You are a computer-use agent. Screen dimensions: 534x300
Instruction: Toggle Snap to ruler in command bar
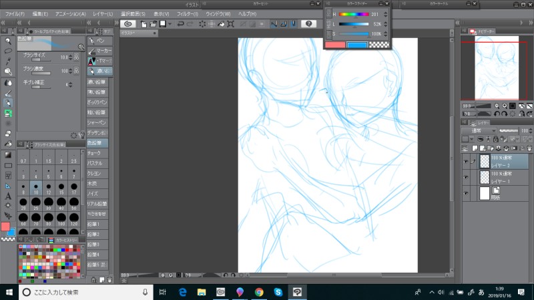pyautogui.click(x=274, y=24)
